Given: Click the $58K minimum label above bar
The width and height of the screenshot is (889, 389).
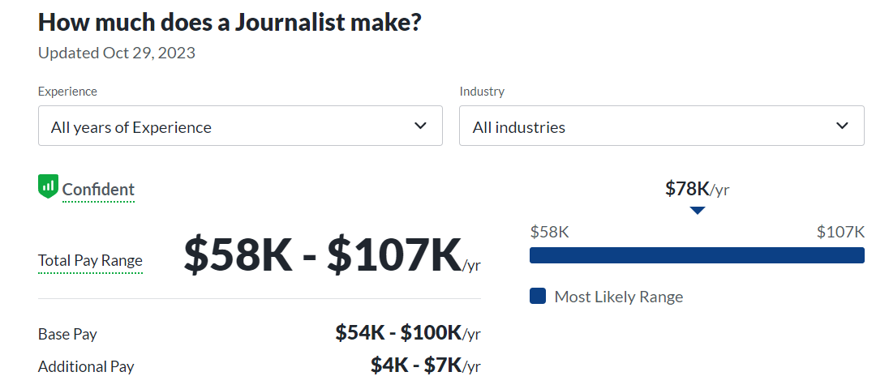Looking at the screenshot, I should (549, 233).
